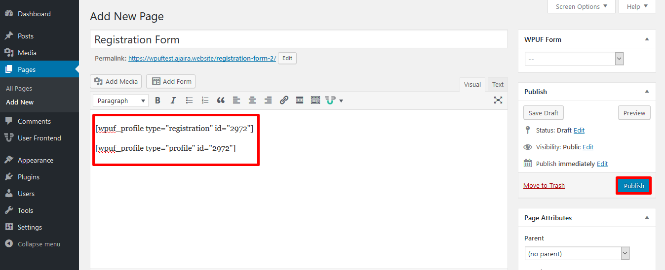Apply blockquote formatting
Image resolution: width=665 pixels, height=270 pixels.
pos(221,101)
